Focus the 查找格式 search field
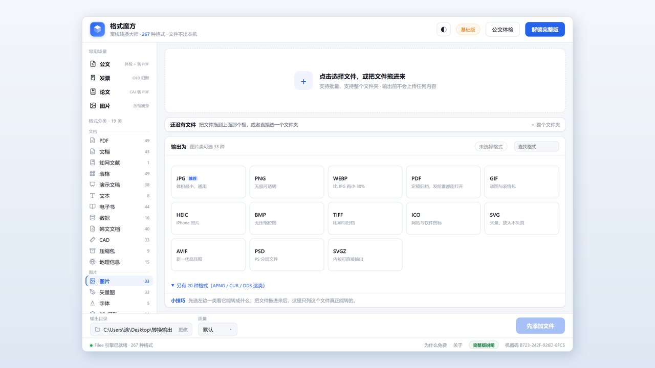 coord(536,147)
